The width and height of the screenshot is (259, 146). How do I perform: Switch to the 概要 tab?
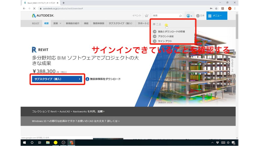click(x=46, y=23)
